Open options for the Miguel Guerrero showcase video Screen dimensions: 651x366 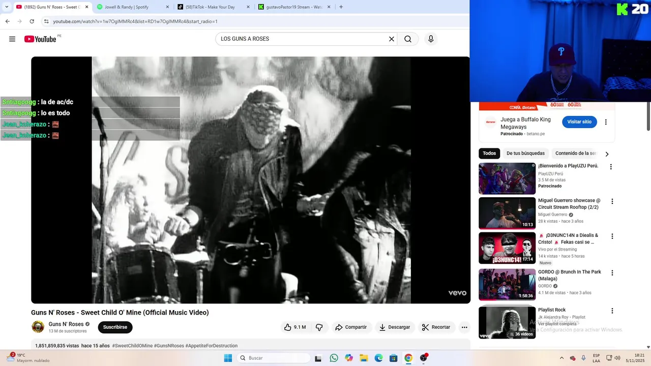coord(612,201)
